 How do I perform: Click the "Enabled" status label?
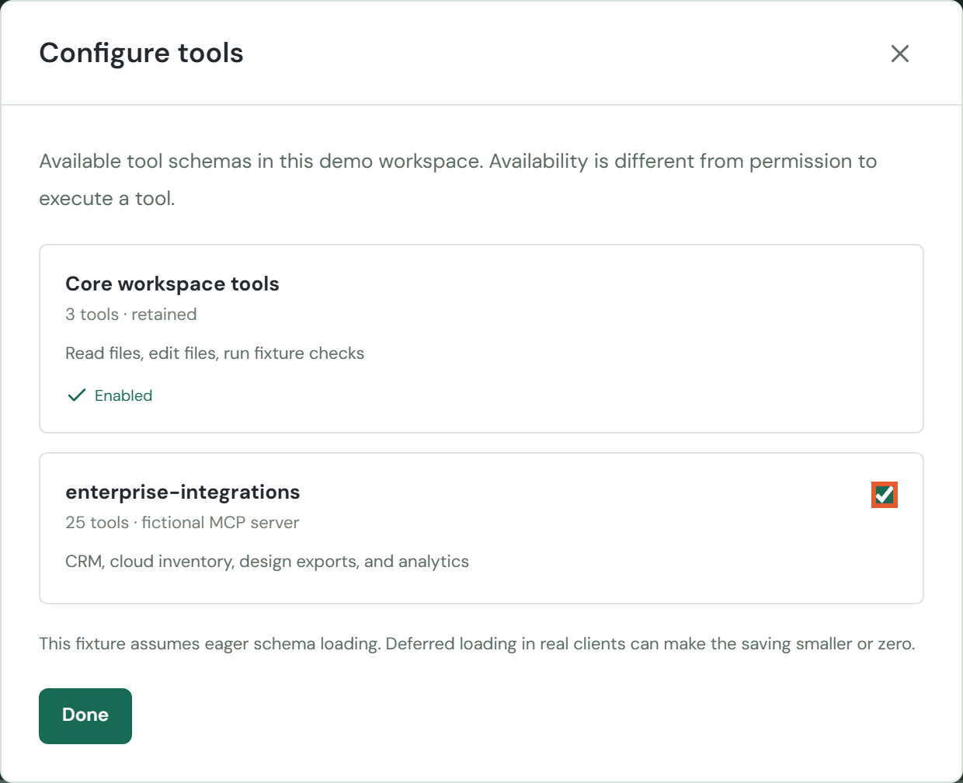click(x=123, y=395)
